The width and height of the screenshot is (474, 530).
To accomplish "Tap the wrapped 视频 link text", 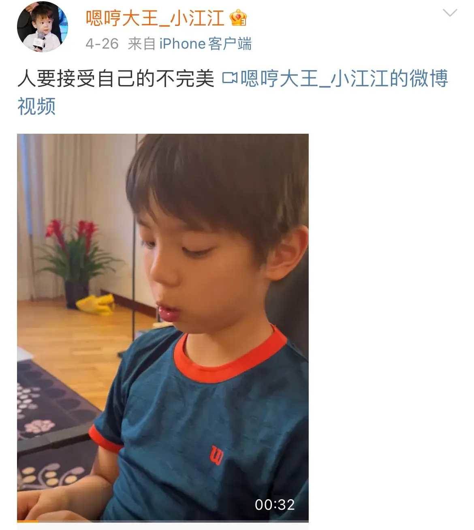I will pos(36,106).
